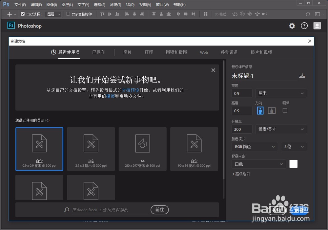The height and width of the screenshot is (230, 328).
Task: Select the Move tool icon
Action: click(10, 14)
